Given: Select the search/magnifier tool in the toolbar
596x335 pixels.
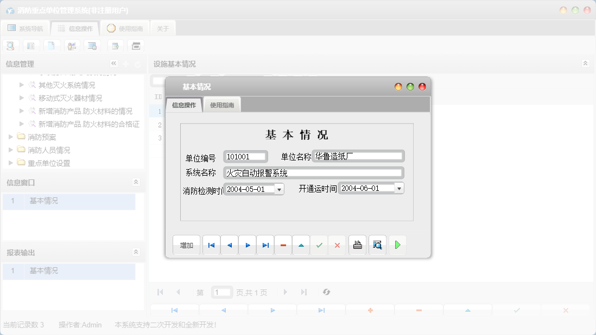Looking at the screenshot, I should [x=10, y=46].
